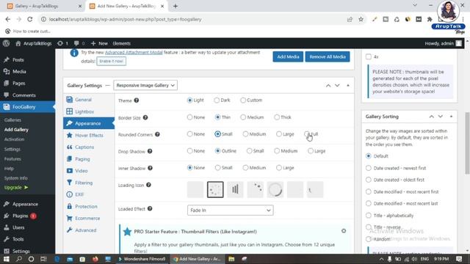This screenshot has width=470, height=264.
Task: Dismiss the PRO Starter Feature notice
Action: [x=344, y=231]
